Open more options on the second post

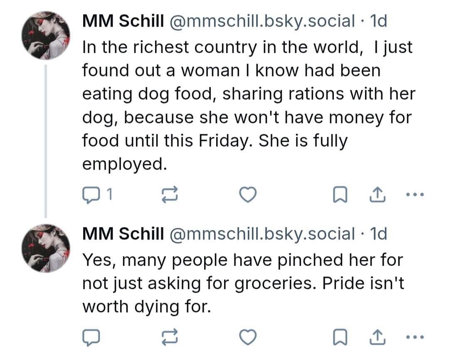pyautogui.click(x=415, y=337)
